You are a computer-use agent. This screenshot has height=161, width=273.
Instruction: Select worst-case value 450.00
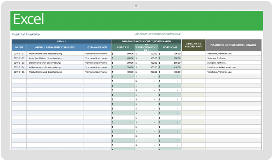(x=170, y=67)
